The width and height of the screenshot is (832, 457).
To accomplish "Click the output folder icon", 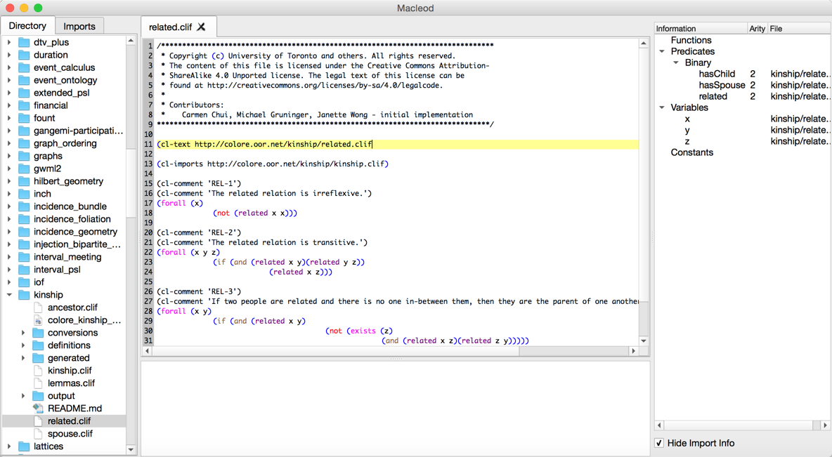I will tap(38, 396).
